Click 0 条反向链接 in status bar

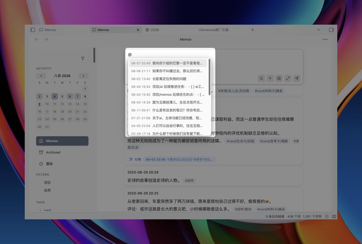[x=275, y=216]
